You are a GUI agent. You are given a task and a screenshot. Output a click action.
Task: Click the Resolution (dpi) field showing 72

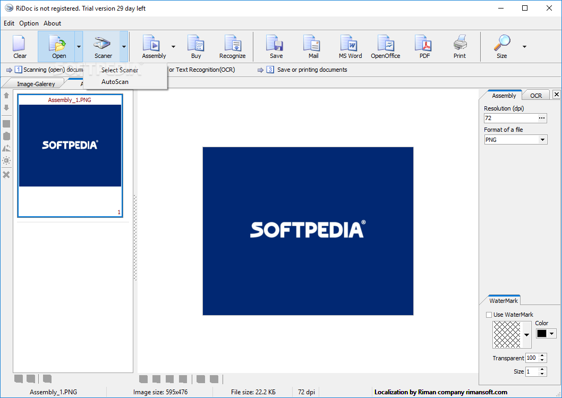pyautogui.click(x=511, y=118)
